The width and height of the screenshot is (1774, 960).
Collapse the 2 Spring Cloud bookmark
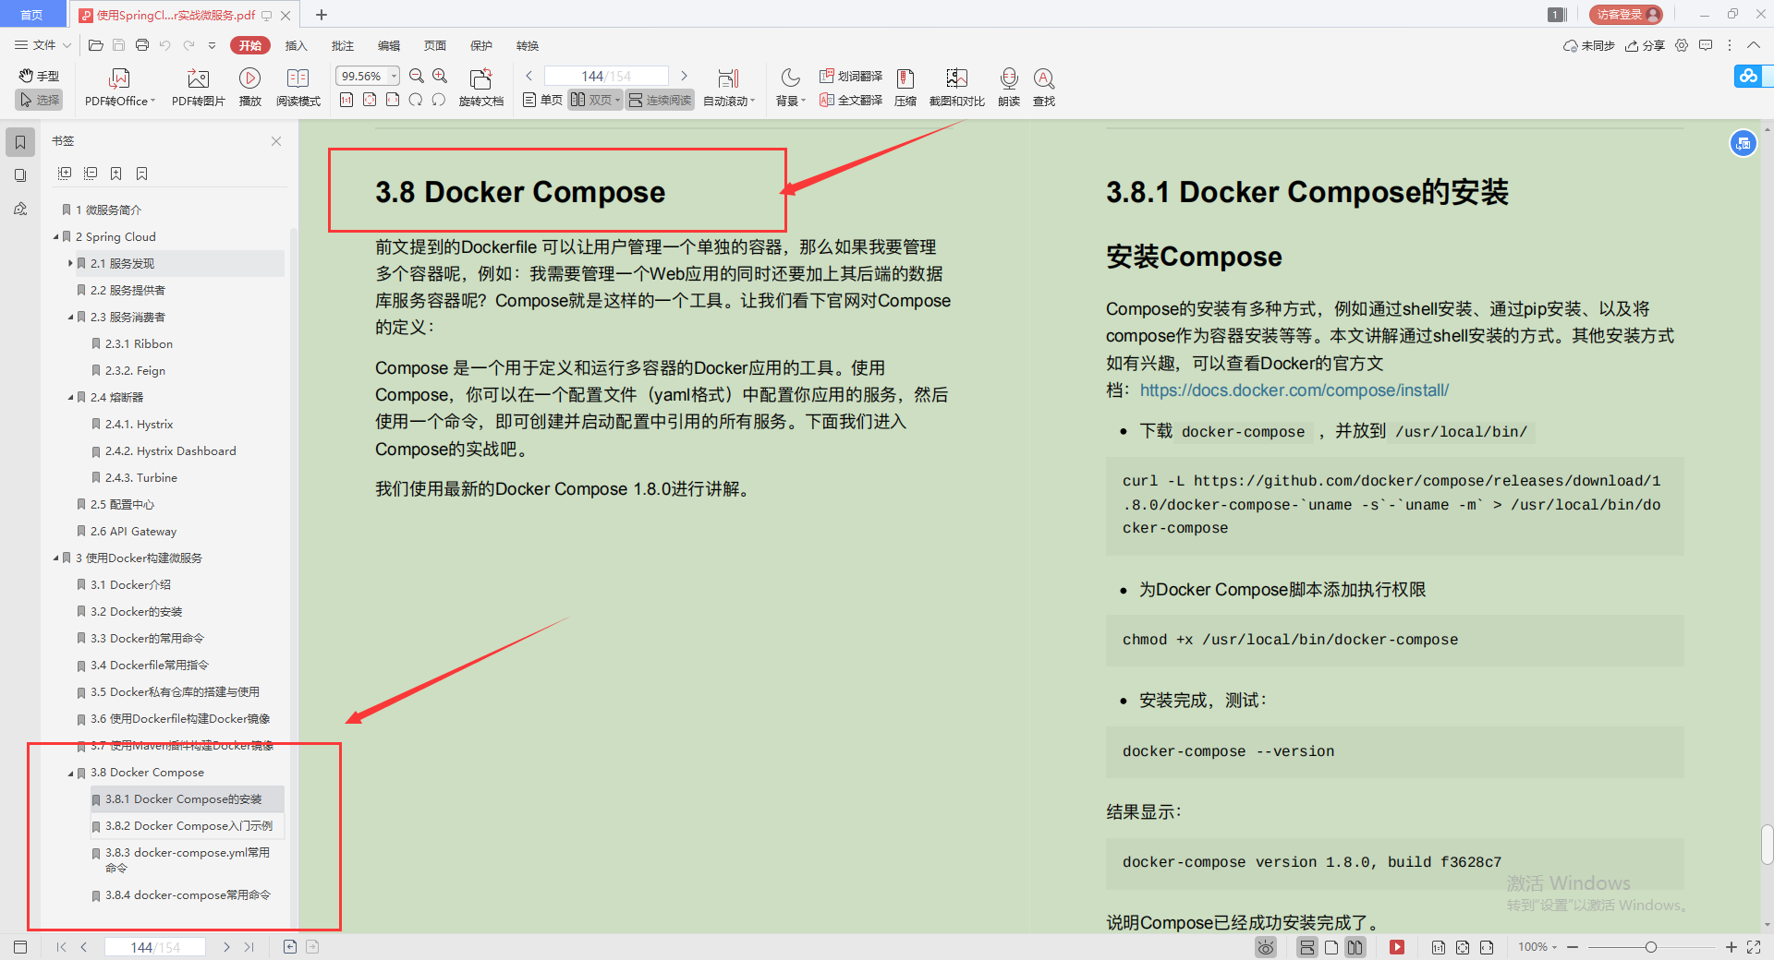pyautogui.click(x=56, y=237)
